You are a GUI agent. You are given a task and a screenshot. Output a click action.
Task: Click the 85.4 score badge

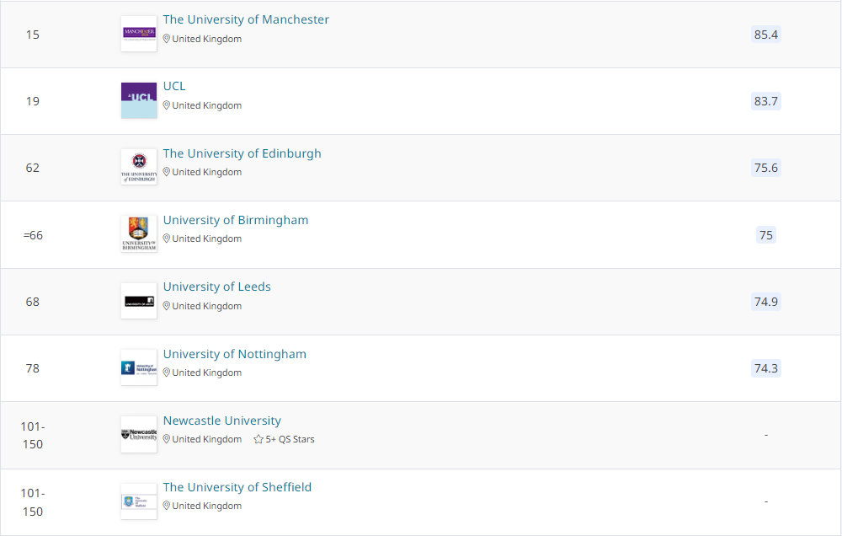(x=766, y=35)
